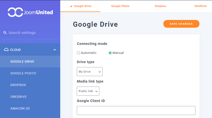Open the Drive type dropdown
The image size is (212, 118).
(90, 72)
